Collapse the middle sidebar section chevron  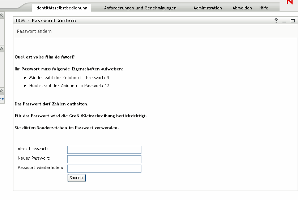tap(1, 49)
